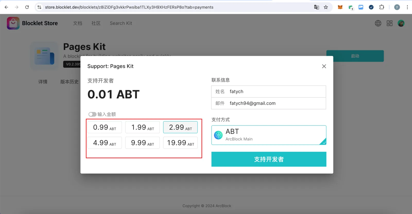Viewport: 412px width, 214px height.
Task: Open the MetaMask fox extension
Action: pos(340,7)
